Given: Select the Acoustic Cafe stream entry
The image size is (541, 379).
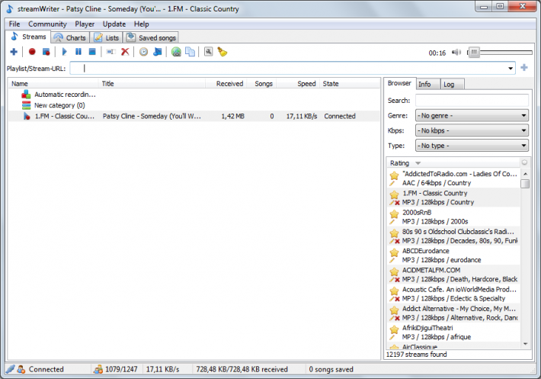Looking at the screenshot, I should click(453, 294).
